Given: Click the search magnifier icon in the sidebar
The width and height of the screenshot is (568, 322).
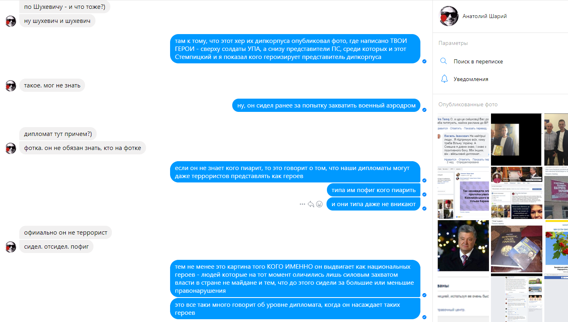Looking at the screenshot, I should click(444, 61).
